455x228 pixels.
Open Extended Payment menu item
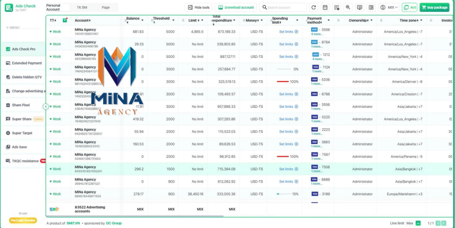[x=23, y=63]
